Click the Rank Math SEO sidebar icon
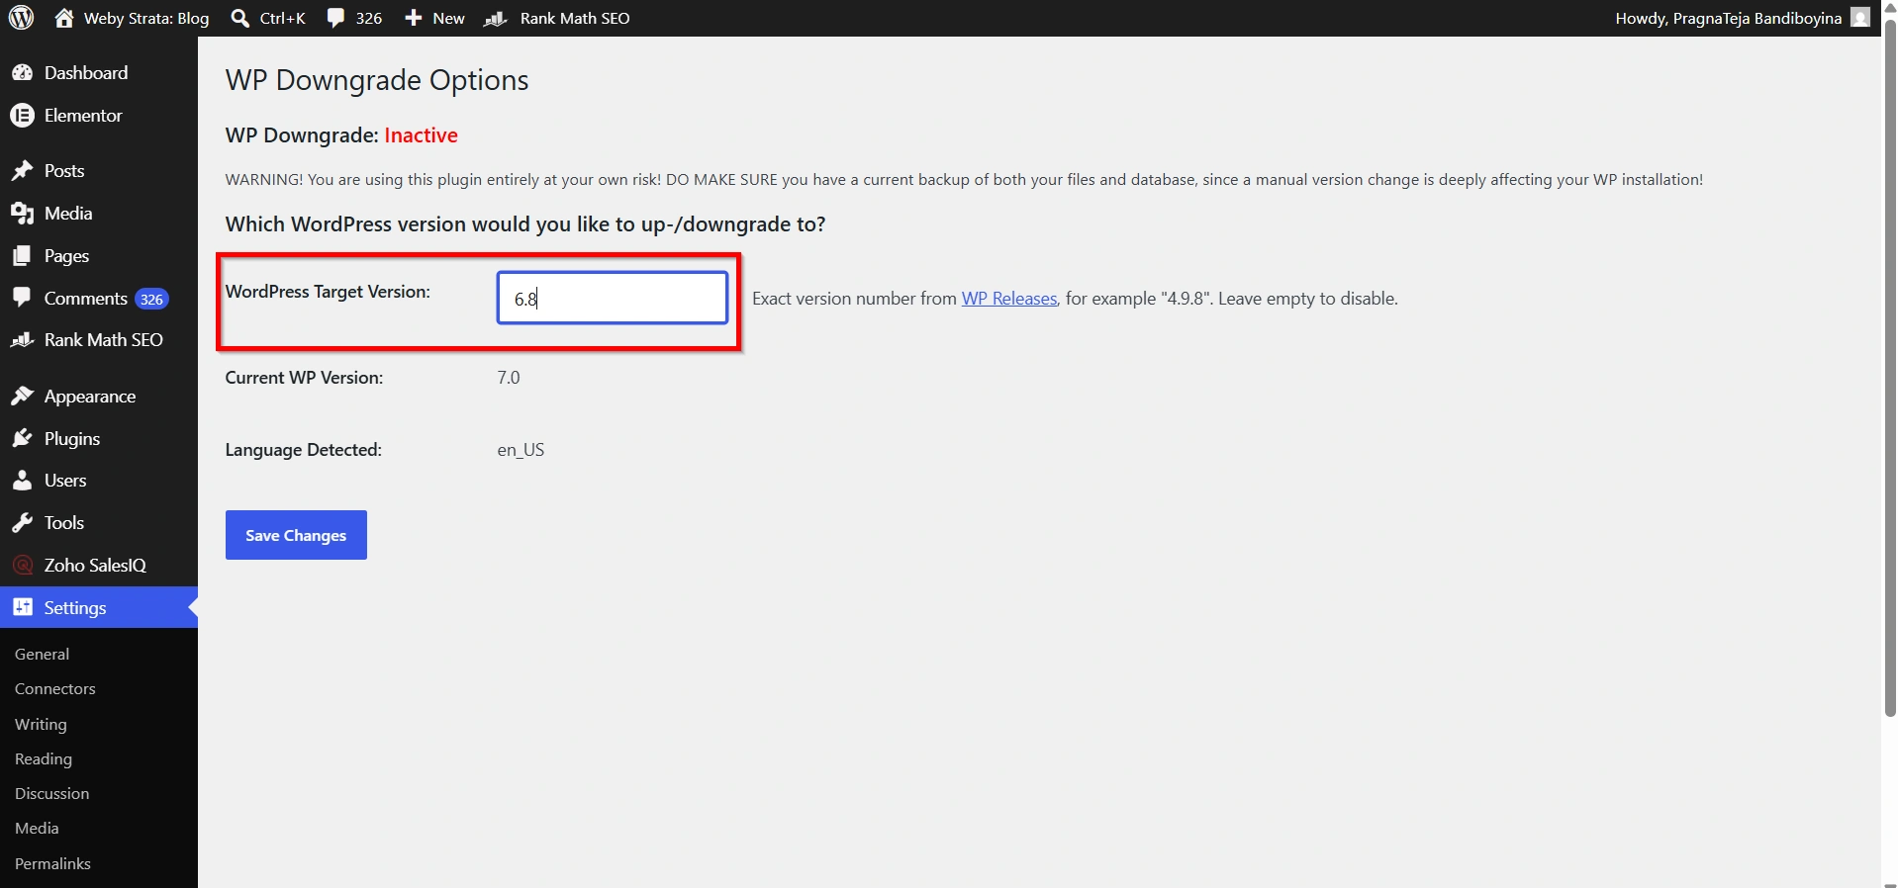This screenshot has height=888, width=1898. point(22,340)
